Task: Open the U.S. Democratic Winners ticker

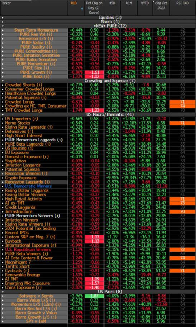Action: click(x=28, y=186)
